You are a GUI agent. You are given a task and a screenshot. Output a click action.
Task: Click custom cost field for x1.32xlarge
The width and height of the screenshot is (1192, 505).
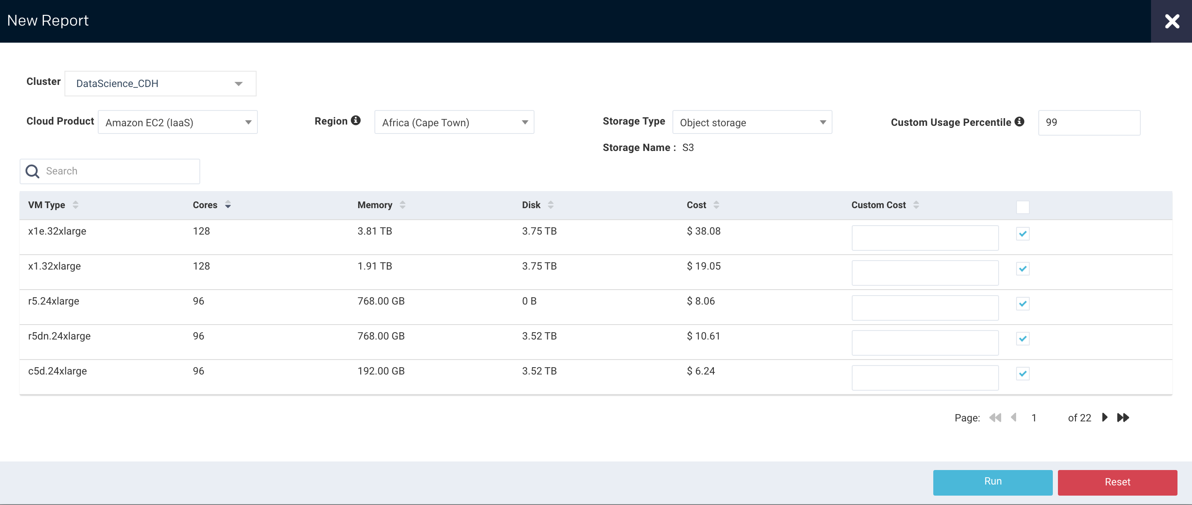pyautogui.click(x=925, y=273)
